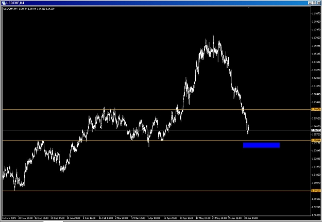Image resolution: width=322 pixels, height=222 pixels.
Task: Click the 1.15145 price label on the price axis
Action: [x=316, y=54]
